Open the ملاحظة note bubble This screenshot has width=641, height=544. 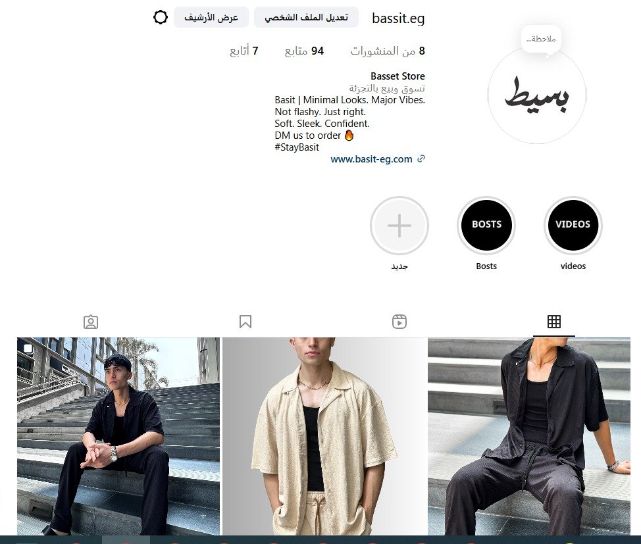click(541, 39)
